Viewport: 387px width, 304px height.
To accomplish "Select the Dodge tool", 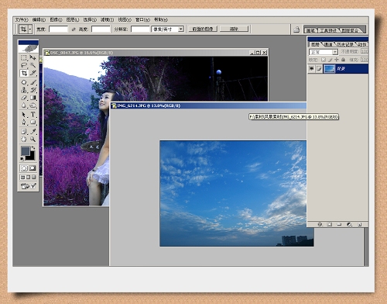I will coord(33,105).
